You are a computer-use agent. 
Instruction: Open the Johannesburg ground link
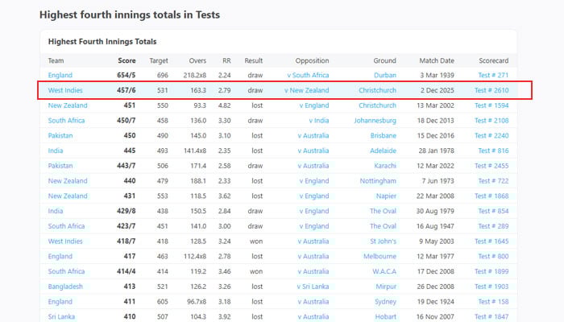(x=375, y=121)
